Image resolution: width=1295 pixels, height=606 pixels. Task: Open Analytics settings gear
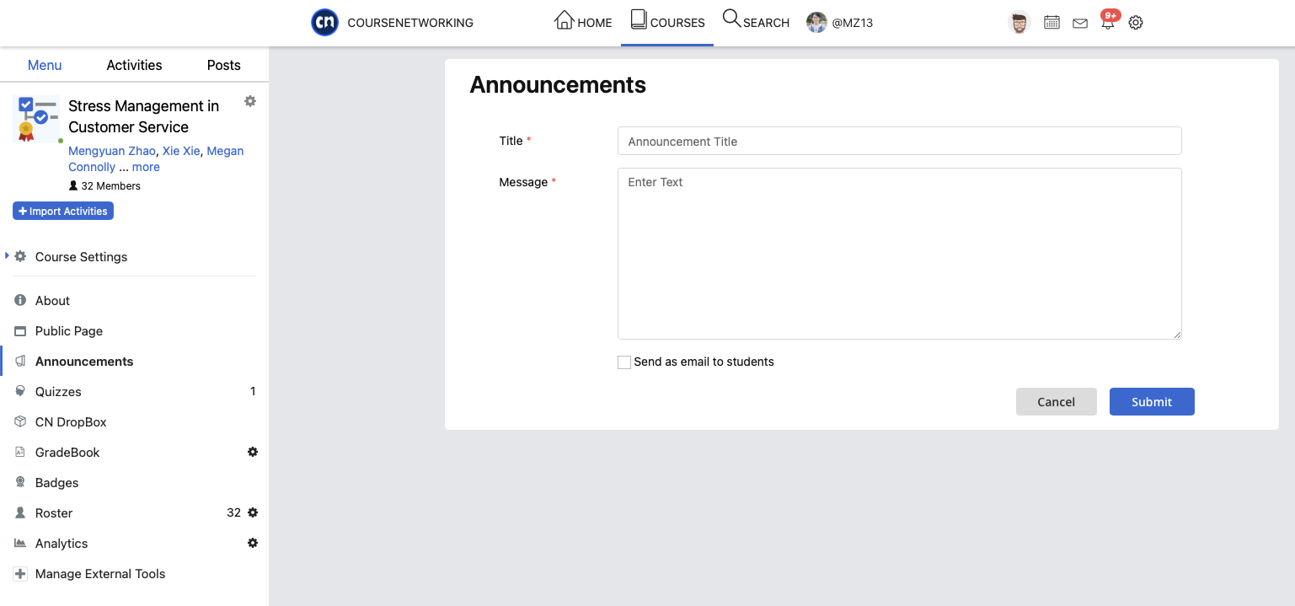pyautogui.click(x=253, y=543)
